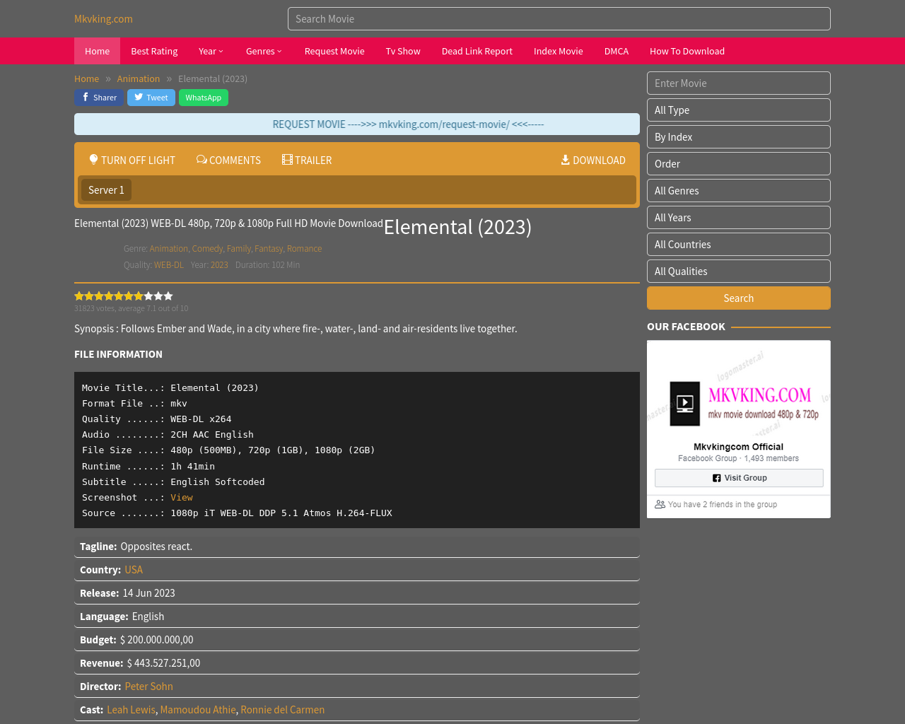The image size is (905, 724).
Task: Click the lightbulb Turn Off Light icon
Action: click(x=93, y=160)
